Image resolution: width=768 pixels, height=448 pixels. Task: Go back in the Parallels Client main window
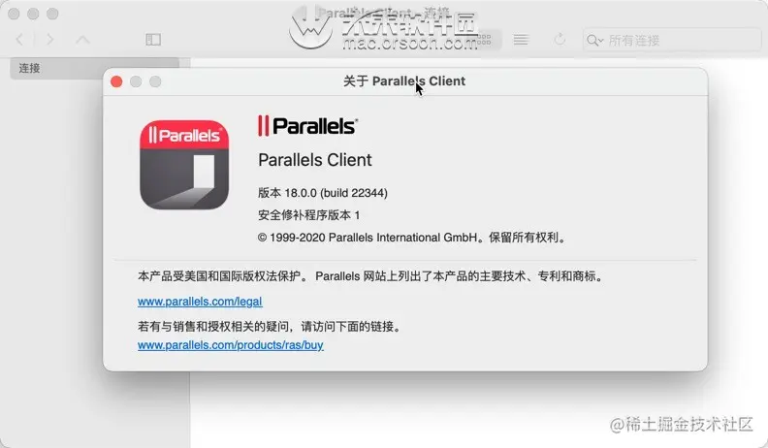click(x=19, y=40)
